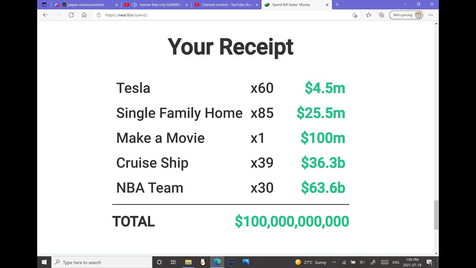This screenshot has height=268, width=476.
Task: Go to browser home page icon
Action: click(84, 15)
